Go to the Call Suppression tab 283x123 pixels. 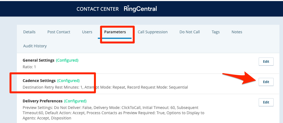click(153, 32)
